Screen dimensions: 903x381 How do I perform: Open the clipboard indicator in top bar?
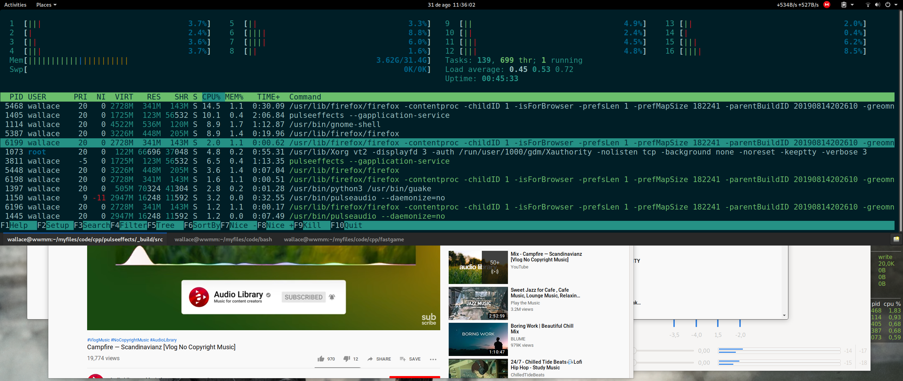[x=844, y=5]
